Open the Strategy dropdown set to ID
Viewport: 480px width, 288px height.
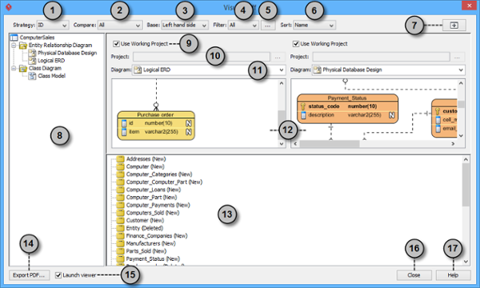(53, 25)
